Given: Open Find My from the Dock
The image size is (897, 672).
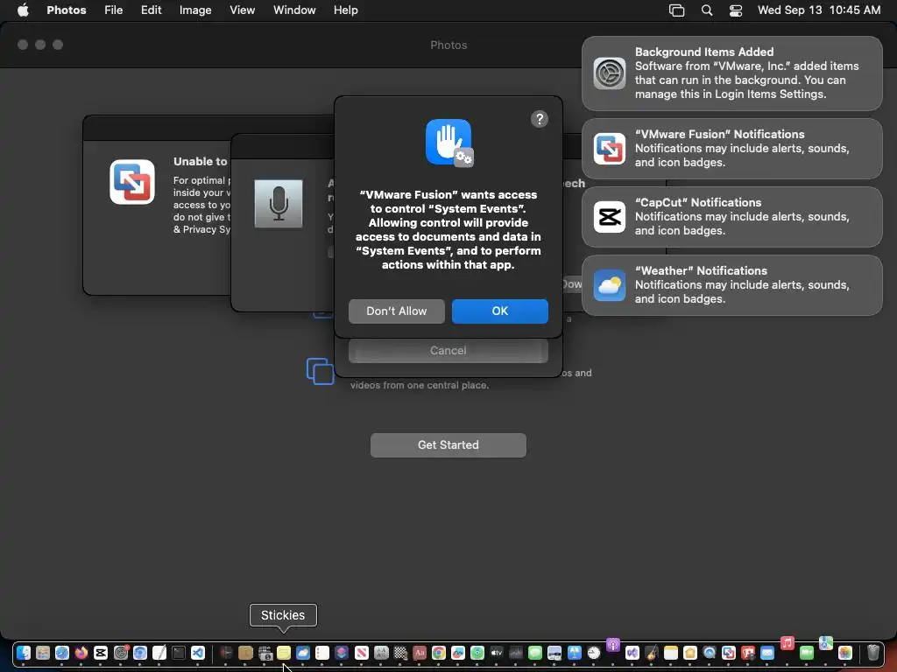Looking at the screenshot, I should (x=477, y=653).
